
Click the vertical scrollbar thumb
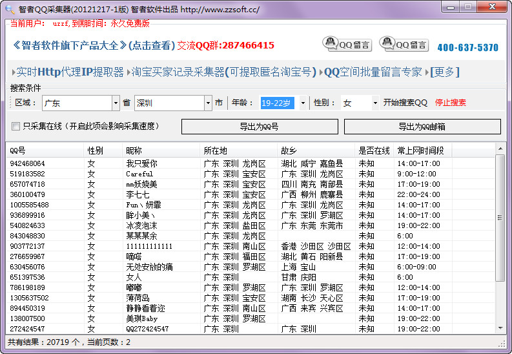(x=500, y=218)
